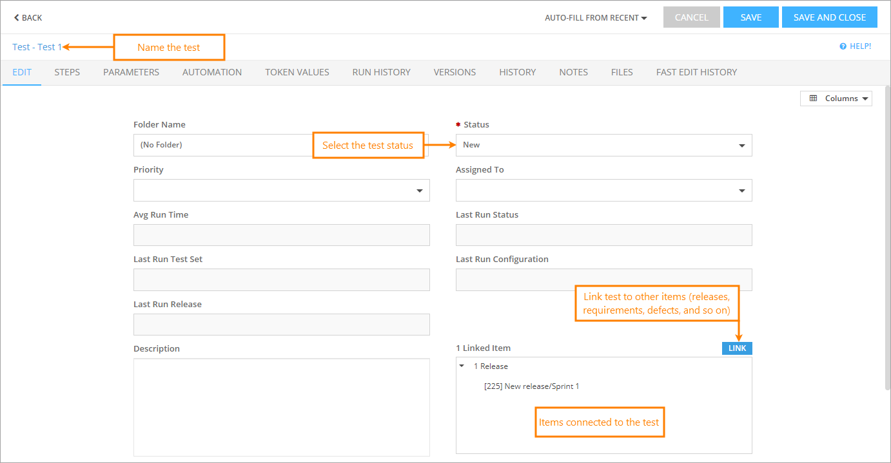Collapse the 1 Release tree item

coord(462,366)
